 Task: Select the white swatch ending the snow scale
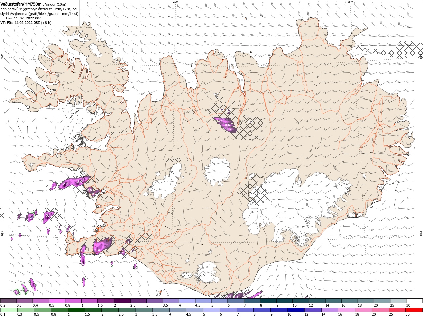point(414,301)
